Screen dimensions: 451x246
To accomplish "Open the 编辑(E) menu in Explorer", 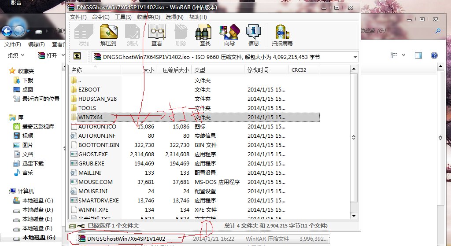I will pyautogui.click(x=36, y=44).
